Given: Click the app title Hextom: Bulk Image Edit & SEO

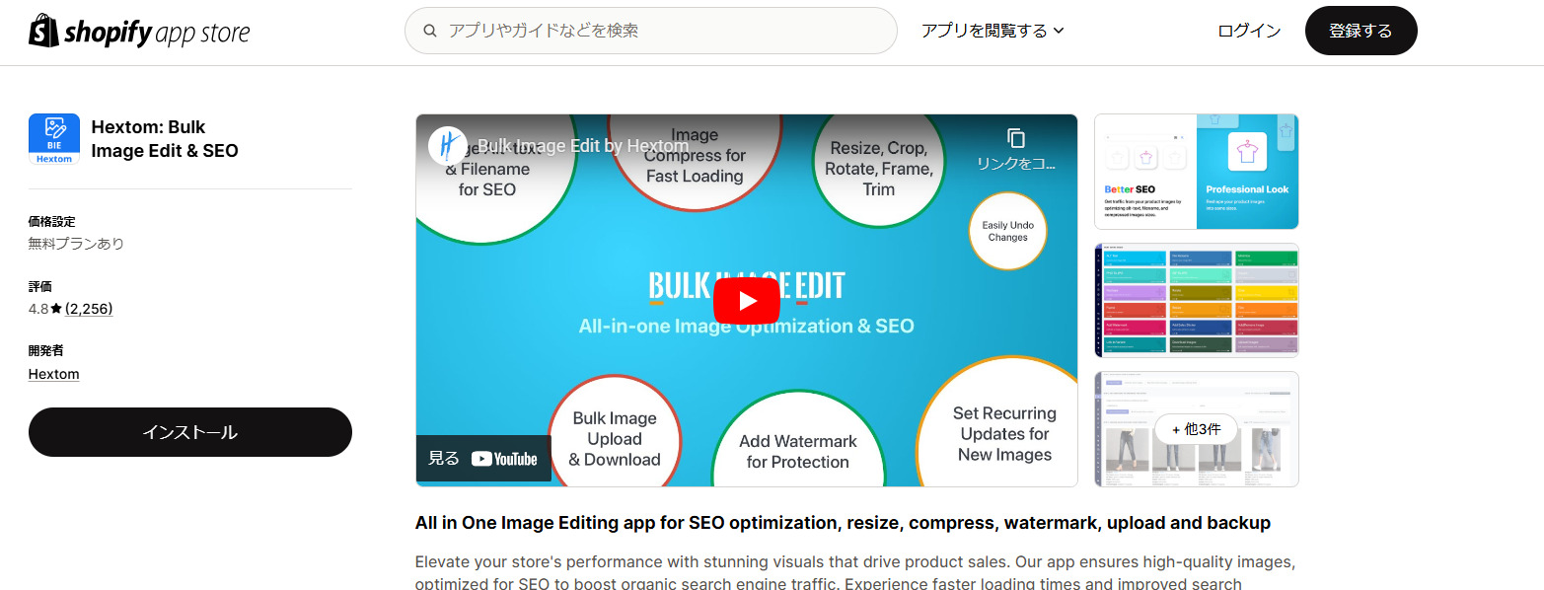Looking at the screenshot, I should 165,139.
